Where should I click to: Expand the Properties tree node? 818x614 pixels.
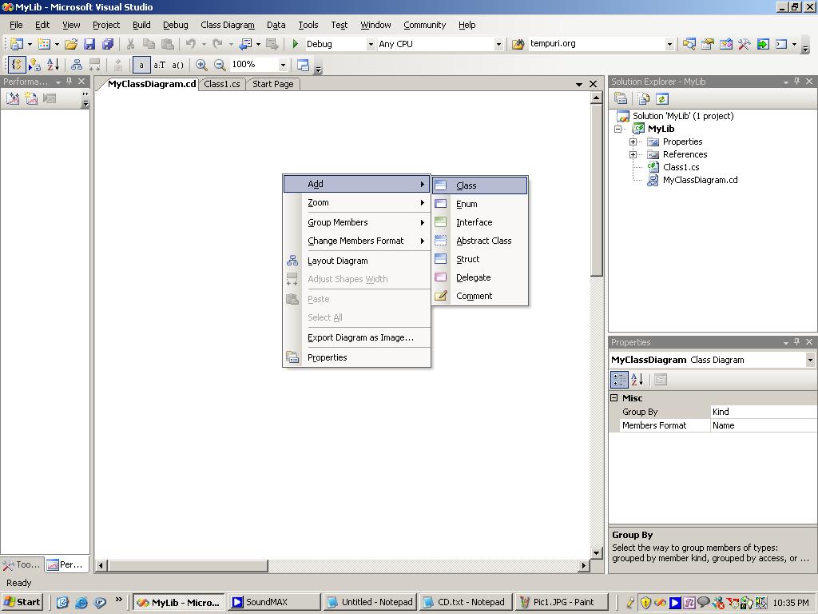[x=633, y=142]
